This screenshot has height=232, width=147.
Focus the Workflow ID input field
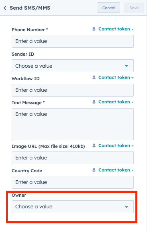(73, 90)
